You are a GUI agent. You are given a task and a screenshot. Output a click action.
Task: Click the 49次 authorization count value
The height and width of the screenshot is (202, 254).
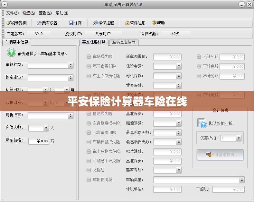pyautogui.click(x=175, y=34)
